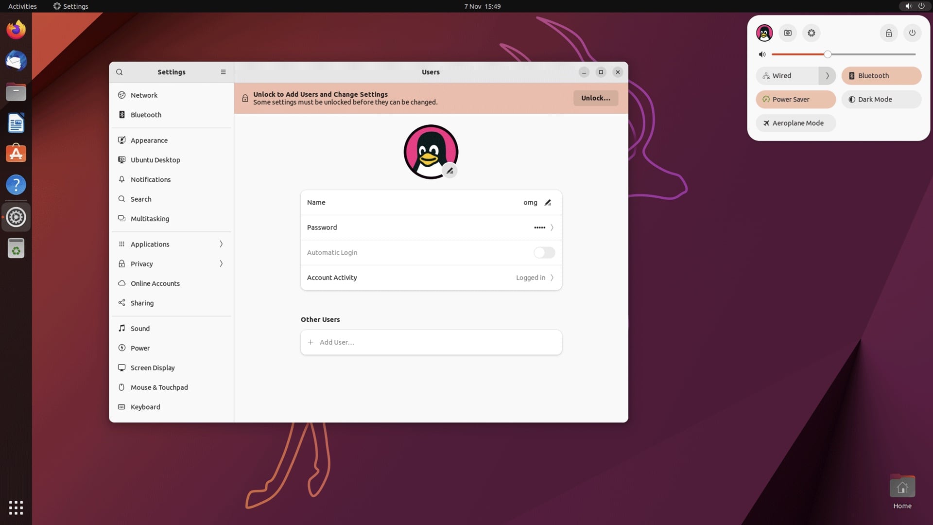The width and height of the screenshot is (933, 525).
Task: Toggle Bluetooth in quick settings
Action: point(881,76)
